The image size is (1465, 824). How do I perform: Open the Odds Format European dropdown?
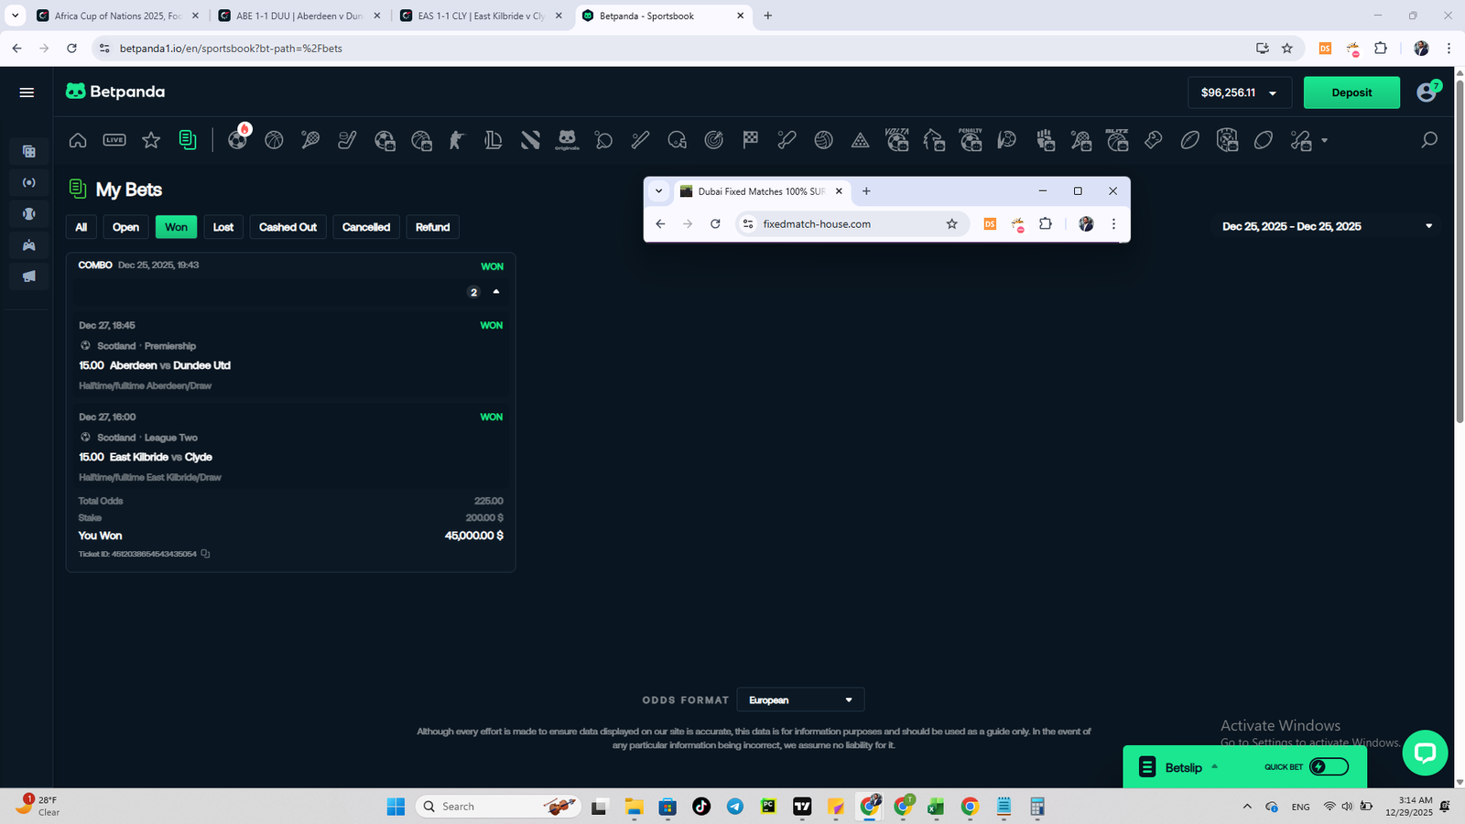(x=799, y=700)
